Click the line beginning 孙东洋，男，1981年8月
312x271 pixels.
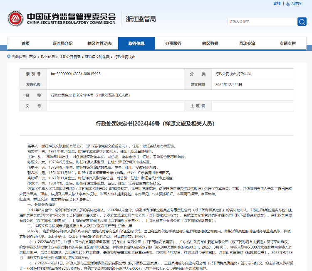[95, 183]
